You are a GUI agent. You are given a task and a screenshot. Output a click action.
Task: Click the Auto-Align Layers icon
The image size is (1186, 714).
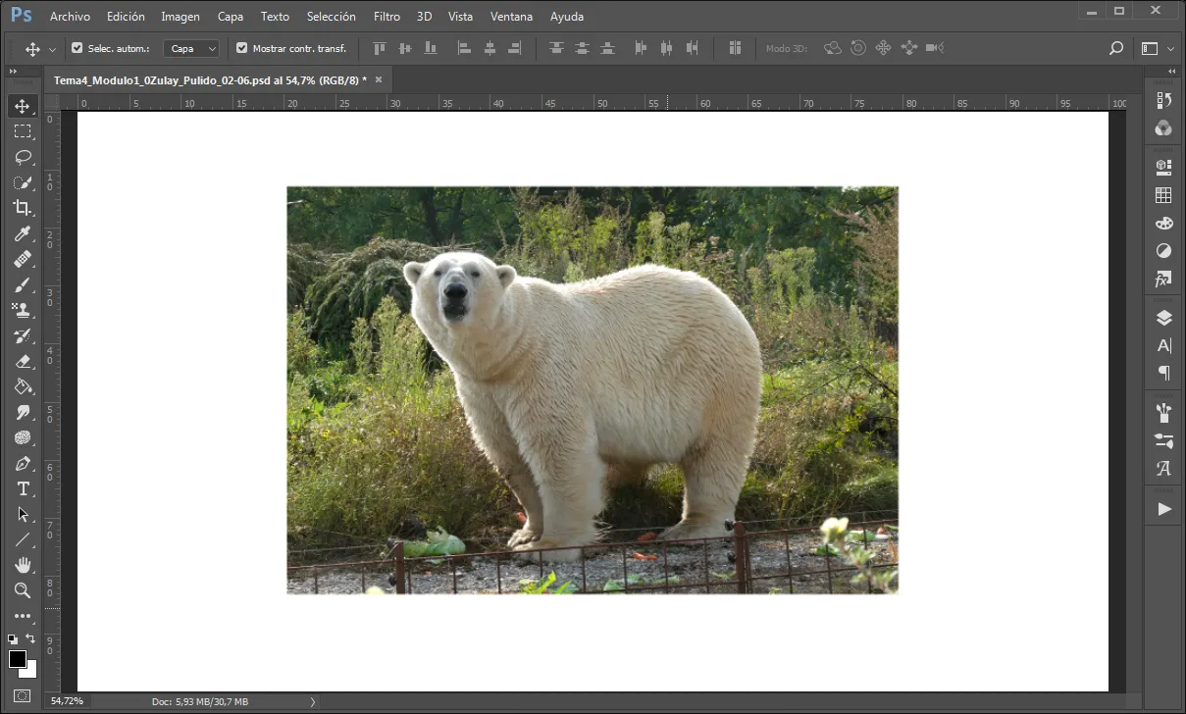(735, 48)
